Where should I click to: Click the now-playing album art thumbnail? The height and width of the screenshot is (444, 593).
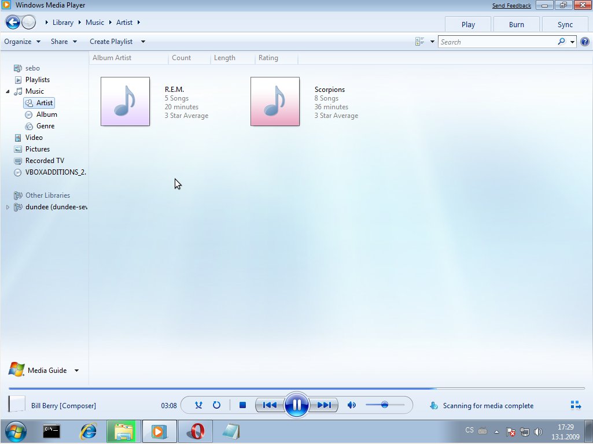pyautogui.click(x=17, y=404)
